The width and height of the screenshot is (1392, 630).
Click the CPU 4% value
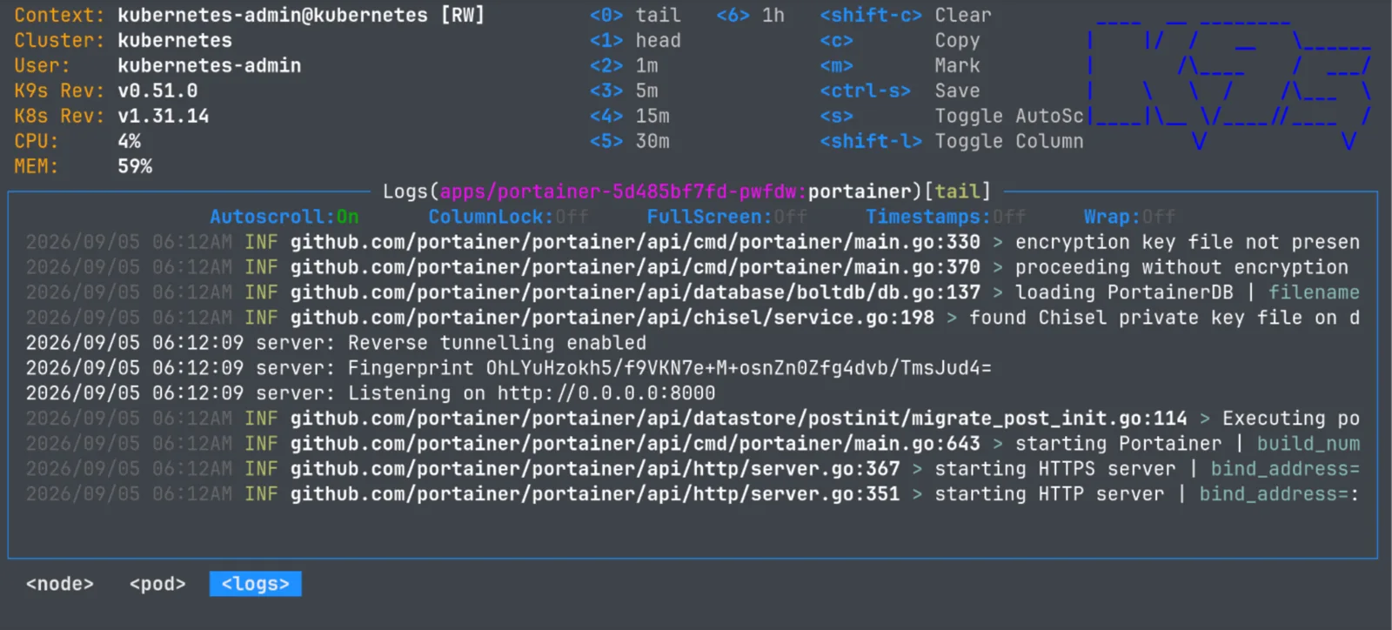(129, 142)
